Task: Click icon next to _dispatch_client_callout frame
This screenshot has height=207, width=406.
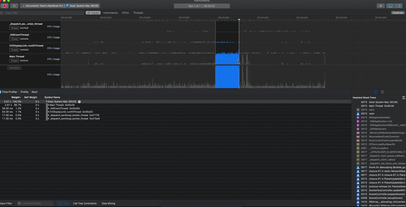Action: click(358, 160)
